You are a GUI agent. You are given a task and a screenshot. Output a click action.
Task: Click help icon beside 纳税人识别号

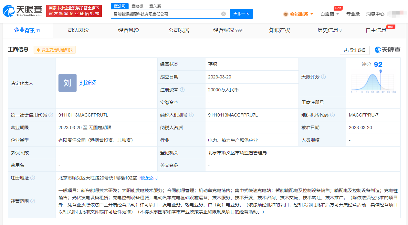[x=192, y=115]
